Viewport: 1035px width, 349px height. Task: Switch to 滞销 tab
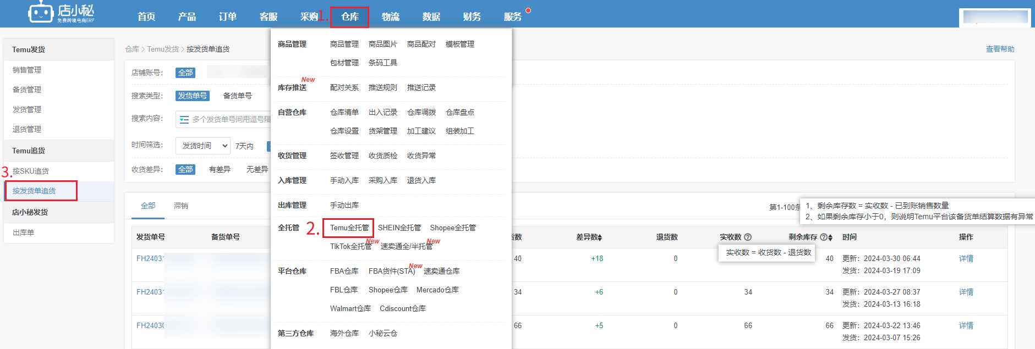(181, 206)
